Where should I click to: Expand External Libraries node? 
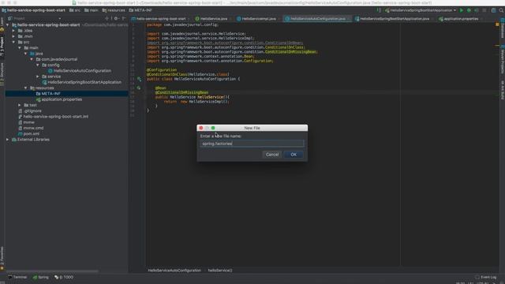[x=7, y=140]
